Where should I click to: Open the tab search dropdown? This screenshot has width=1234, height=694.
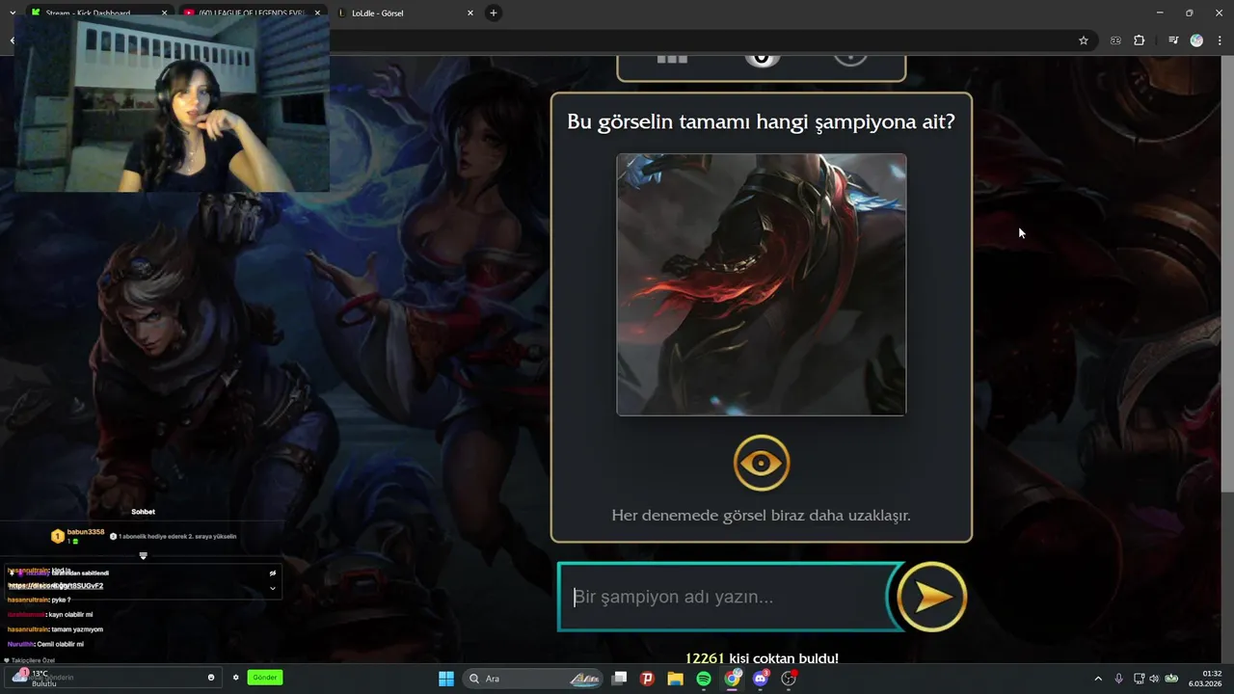tap(12, 13)
